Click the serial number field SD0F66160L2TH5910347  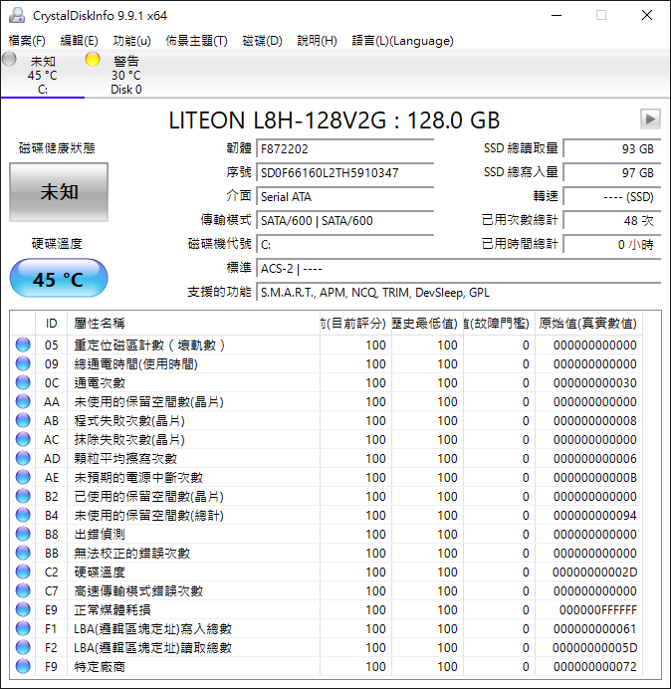click(344, 172)
